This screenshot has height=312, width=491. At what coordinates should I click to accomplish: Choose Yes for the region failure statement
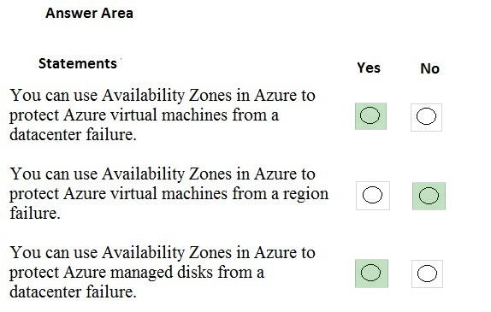[372, 195]
